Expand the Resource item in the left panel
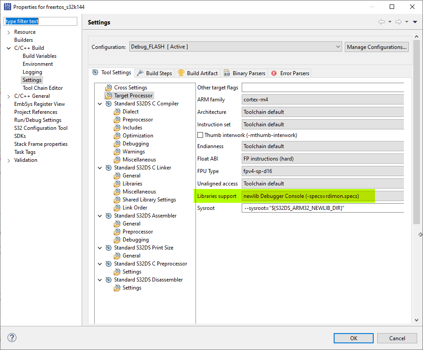This screenshot has height=350, width=423. (x=8, y=32)
